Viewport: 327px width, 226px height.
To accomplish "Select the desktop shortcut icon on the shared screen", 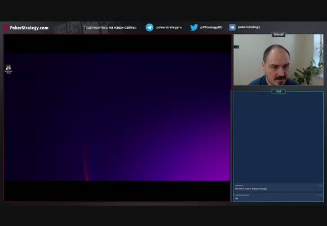I will coord(8,69).
